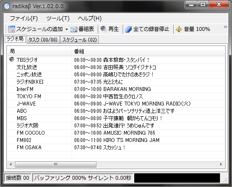232x187 pixels.
Task: Click スケジュールの追加 toolbar button
Action: point(36,29)
